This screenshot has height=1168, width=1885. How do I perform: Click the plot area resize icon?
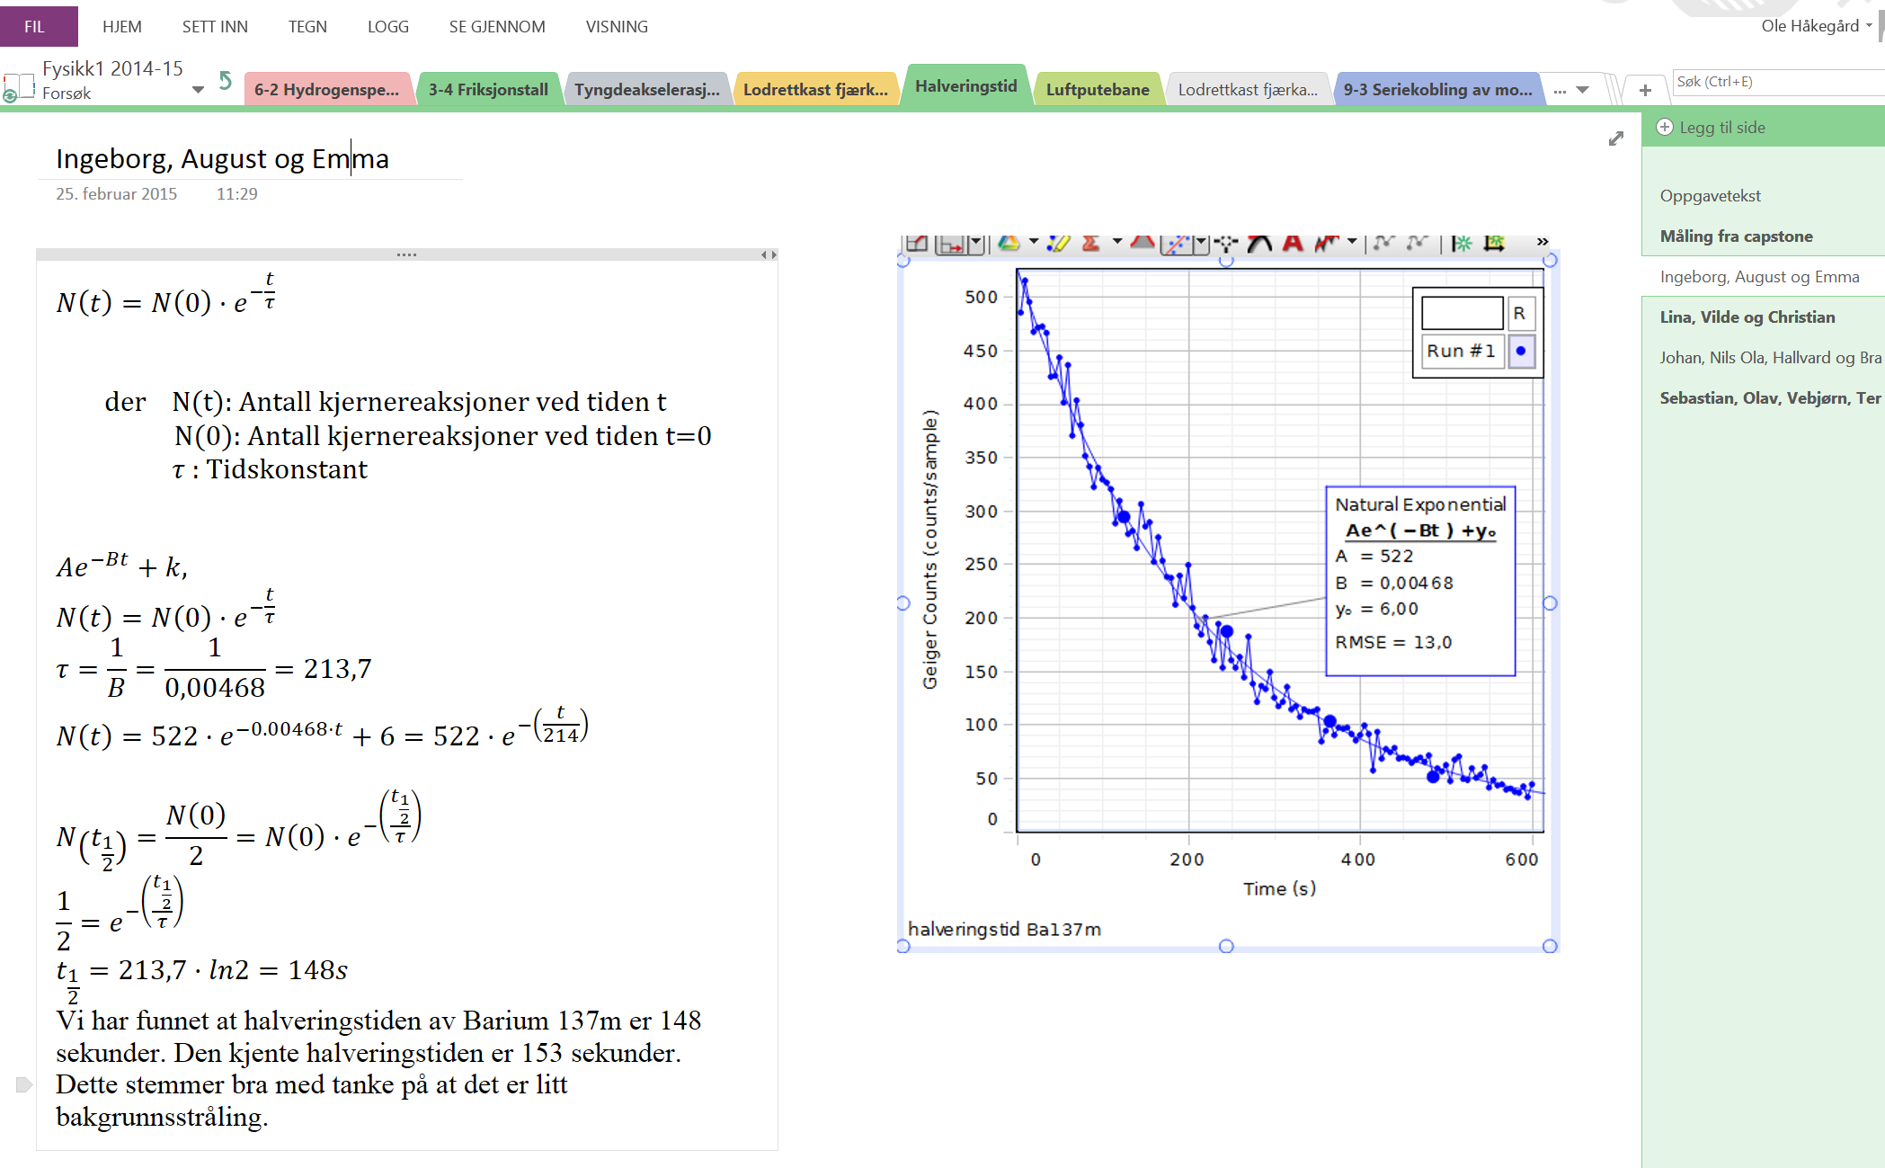(x=1494, y=243)
